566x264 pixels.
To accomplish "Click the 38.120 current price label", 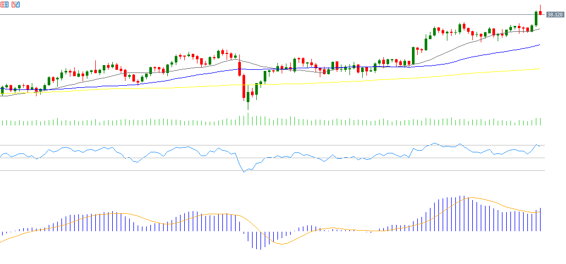I will tap(554, 15).
